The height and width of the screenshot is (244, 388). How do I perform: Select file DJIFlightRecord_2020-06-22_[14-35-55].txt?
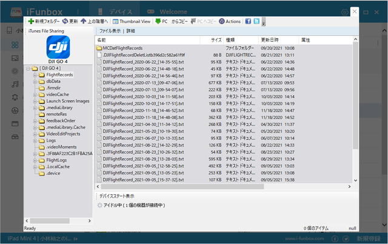(x=143, y=62)
